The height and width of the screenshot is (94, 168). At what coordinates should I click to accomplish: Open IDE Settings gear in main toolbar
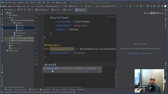click(x=162, y=6)
